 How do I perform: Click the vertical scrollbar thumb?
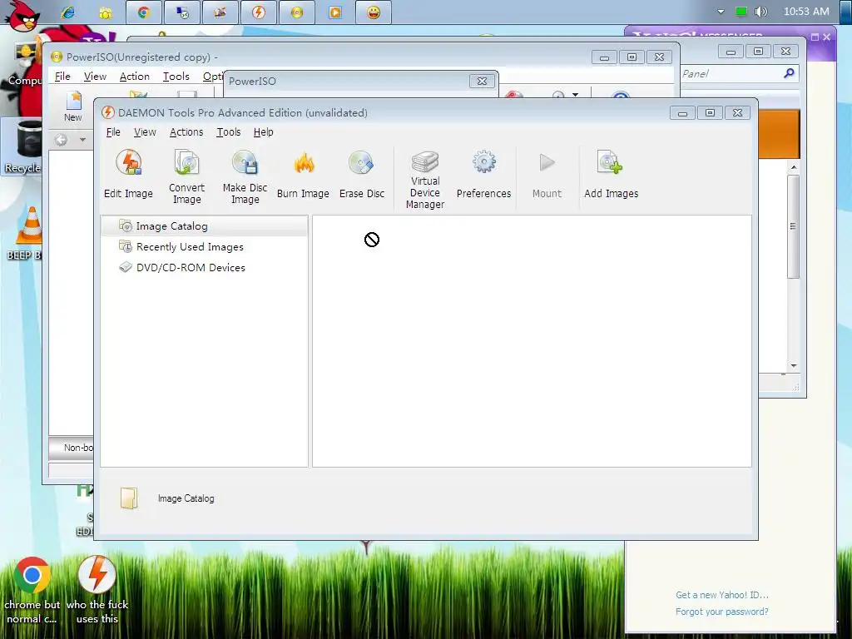[x=793, y=226]
